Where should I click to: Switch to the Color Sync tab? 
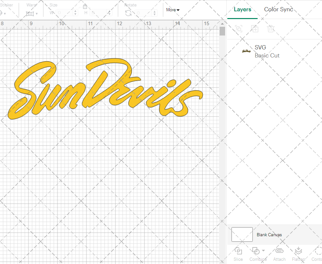[x=279, y=9]
